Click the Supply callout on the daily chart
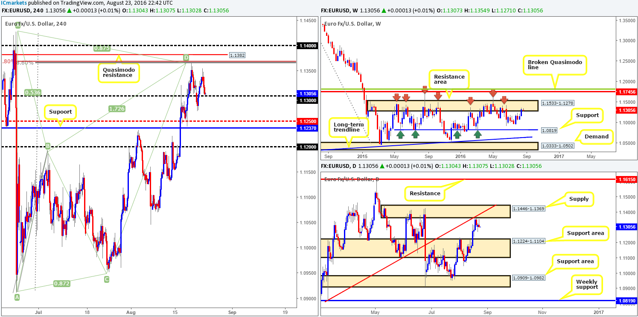The height and width of the screenshot is (317, 638). click(580, 199)
